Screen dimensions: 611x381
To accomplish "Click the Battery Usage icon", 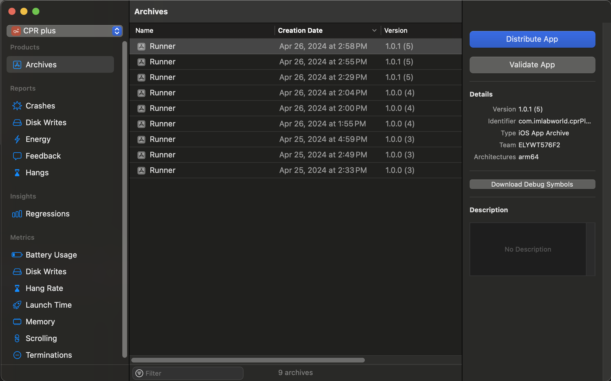I will pos(17,255).
